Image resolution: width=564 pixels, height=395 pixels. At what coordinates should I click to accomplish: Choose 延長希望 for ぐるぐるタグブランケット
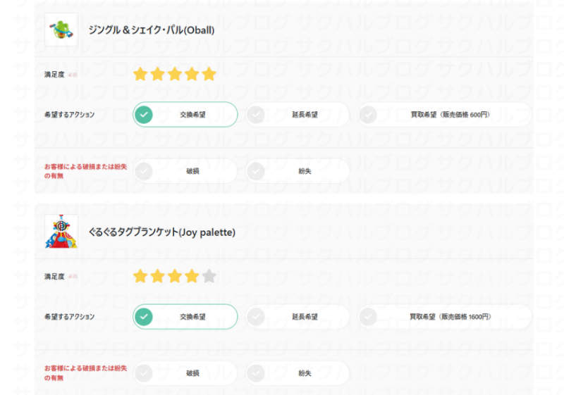click(x=298, y=317)
